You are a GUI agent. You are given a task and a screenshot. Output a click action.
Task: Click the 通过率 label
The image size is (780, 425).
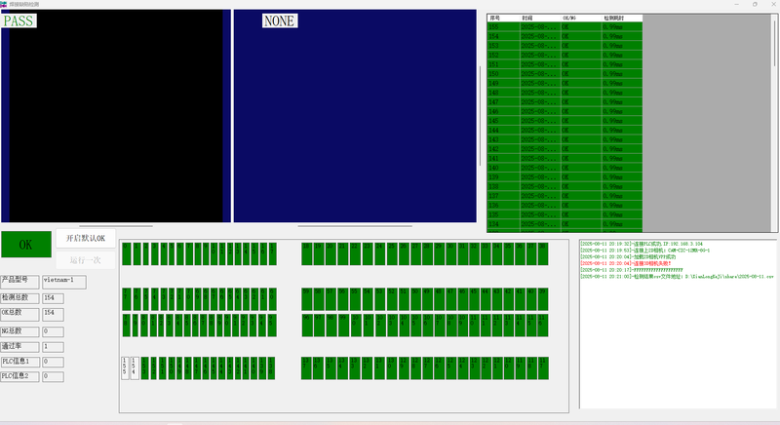pyautogui.click(x=19, y=346)
